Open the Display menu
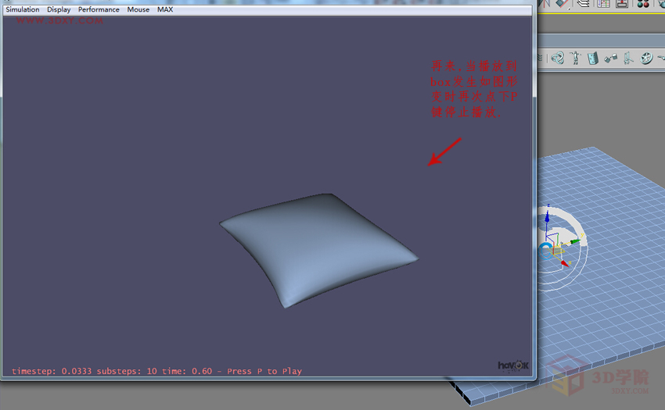 point(59,9)
